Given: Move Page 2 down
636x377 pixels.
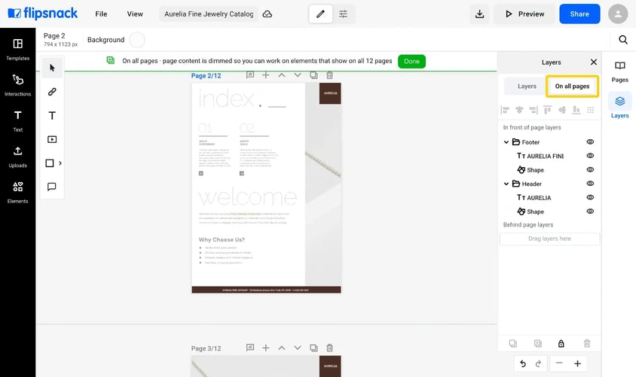Looking at the screenshot, I should (298, 75).
